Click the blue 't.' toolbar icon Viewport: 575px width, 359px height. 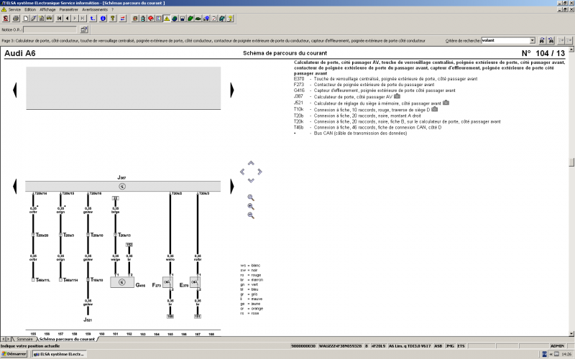(x=93, y=19)
